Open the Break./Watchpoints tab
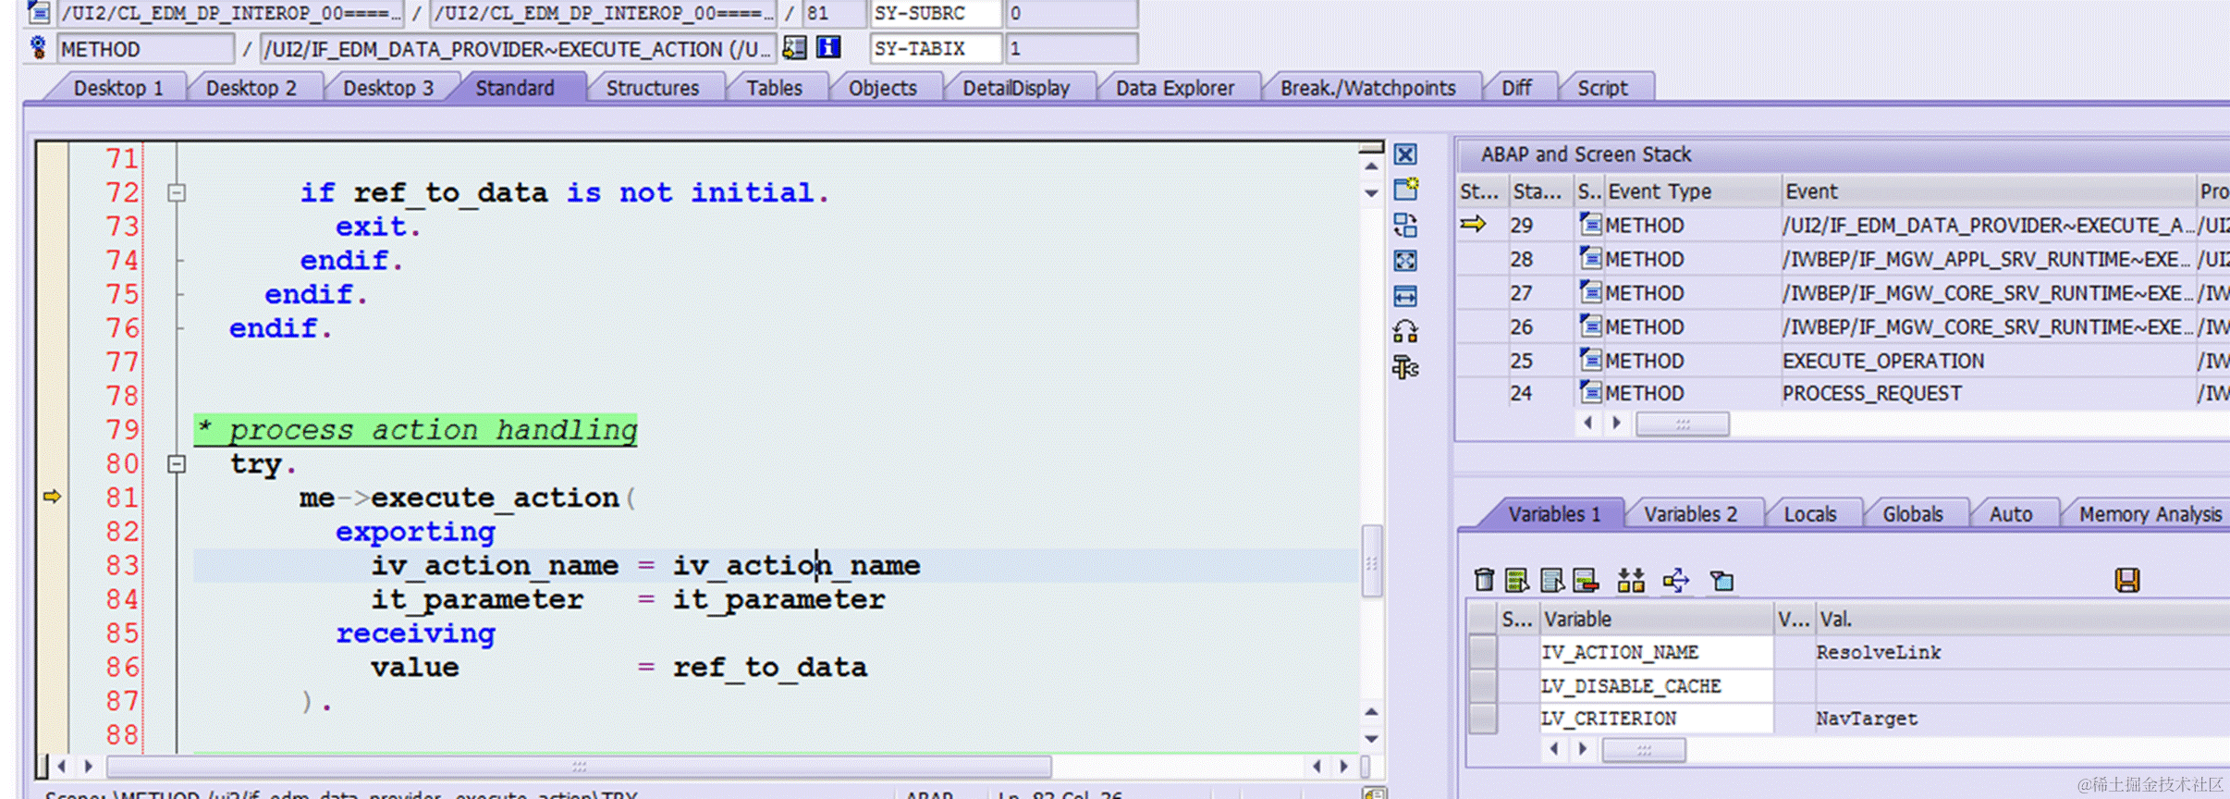Image resolution: width=2230 pixels, height=799 pixels. tap(1367, 88)
